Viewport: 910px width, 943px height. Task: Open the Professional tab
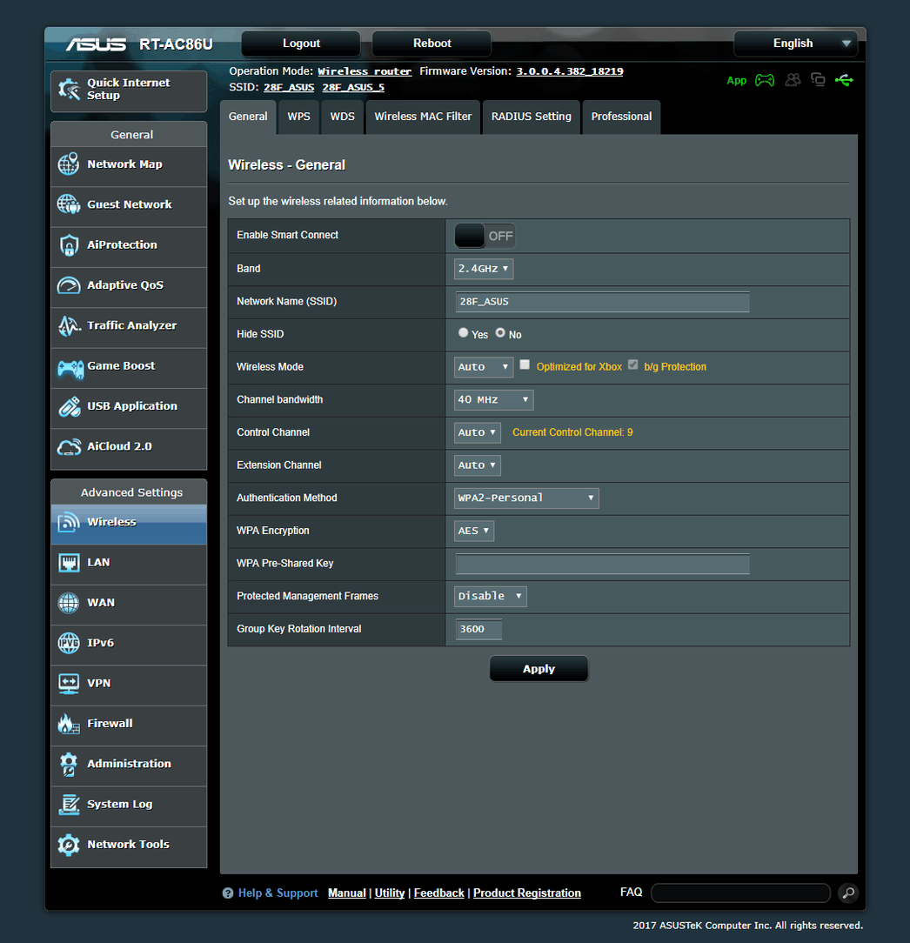click(621, 117)
